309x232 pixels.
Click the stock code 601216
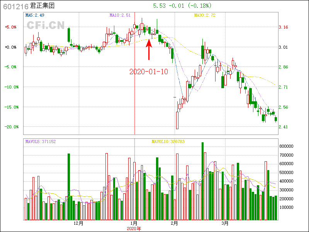coord(15,6)
